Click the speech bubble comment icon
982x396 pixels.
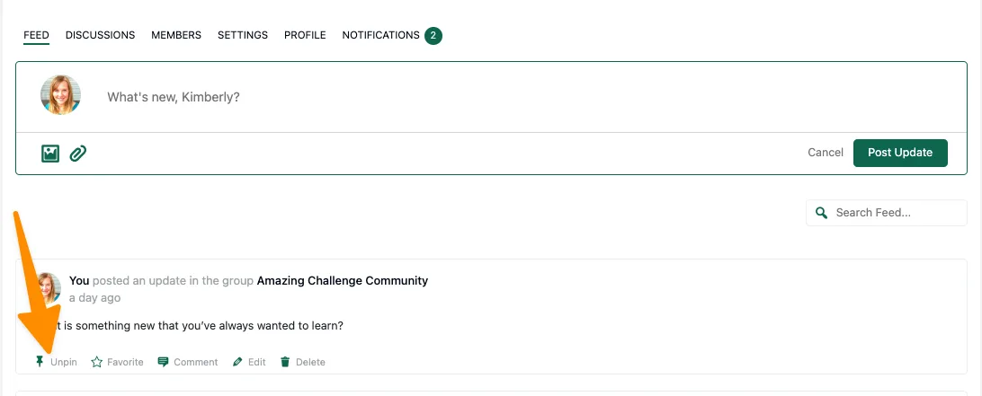click(164, 362)
